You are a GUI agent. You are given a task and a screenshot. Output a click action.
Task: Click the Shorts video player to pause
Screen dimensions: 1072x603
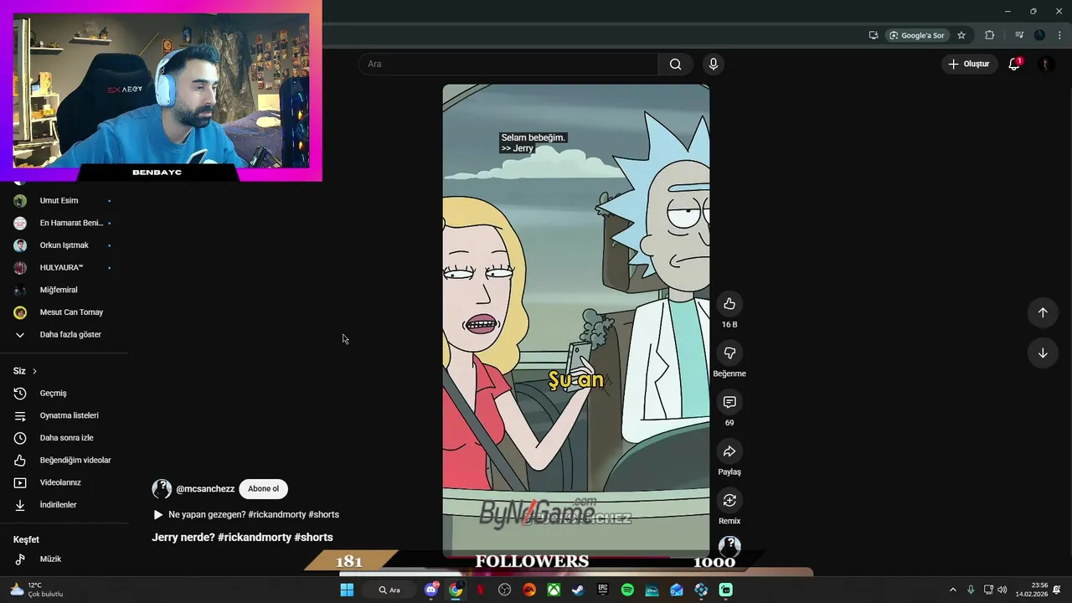pos(576,321)
